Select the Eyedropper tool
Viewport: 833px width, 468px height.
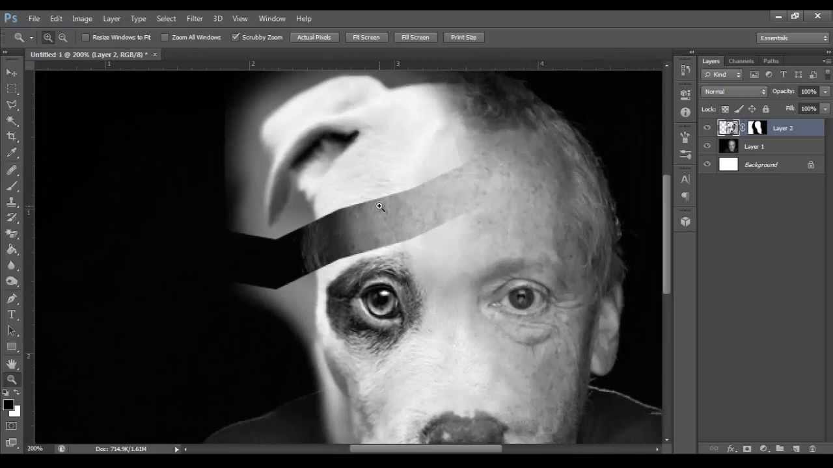12,153
